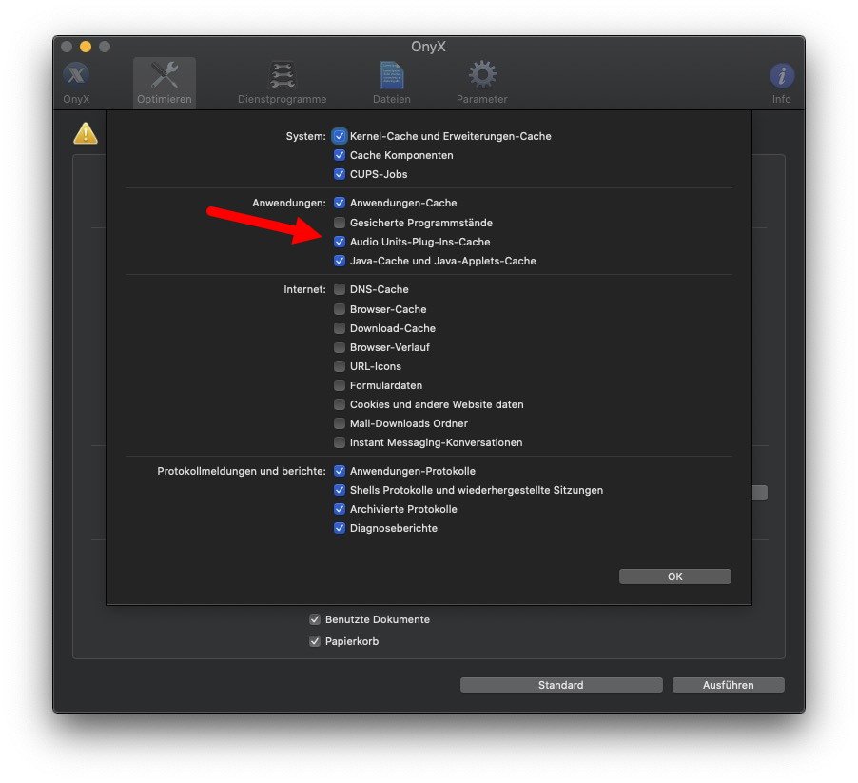Open the Dateien document icon

[391, 75]
